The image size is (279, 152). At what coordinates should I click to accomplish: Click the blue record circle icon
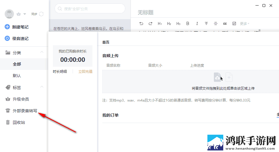[x=7, y=38]
